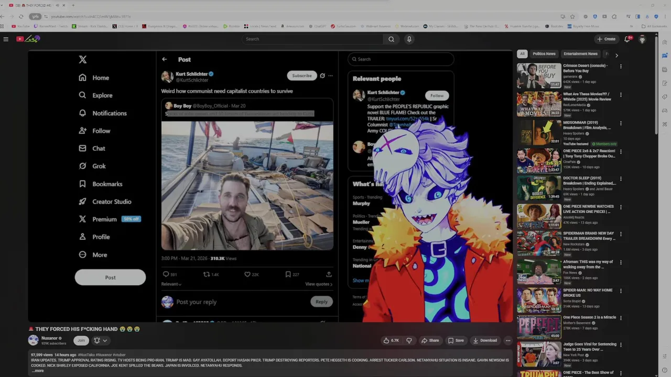Select the Entertainment News chip

pos(580,53)
